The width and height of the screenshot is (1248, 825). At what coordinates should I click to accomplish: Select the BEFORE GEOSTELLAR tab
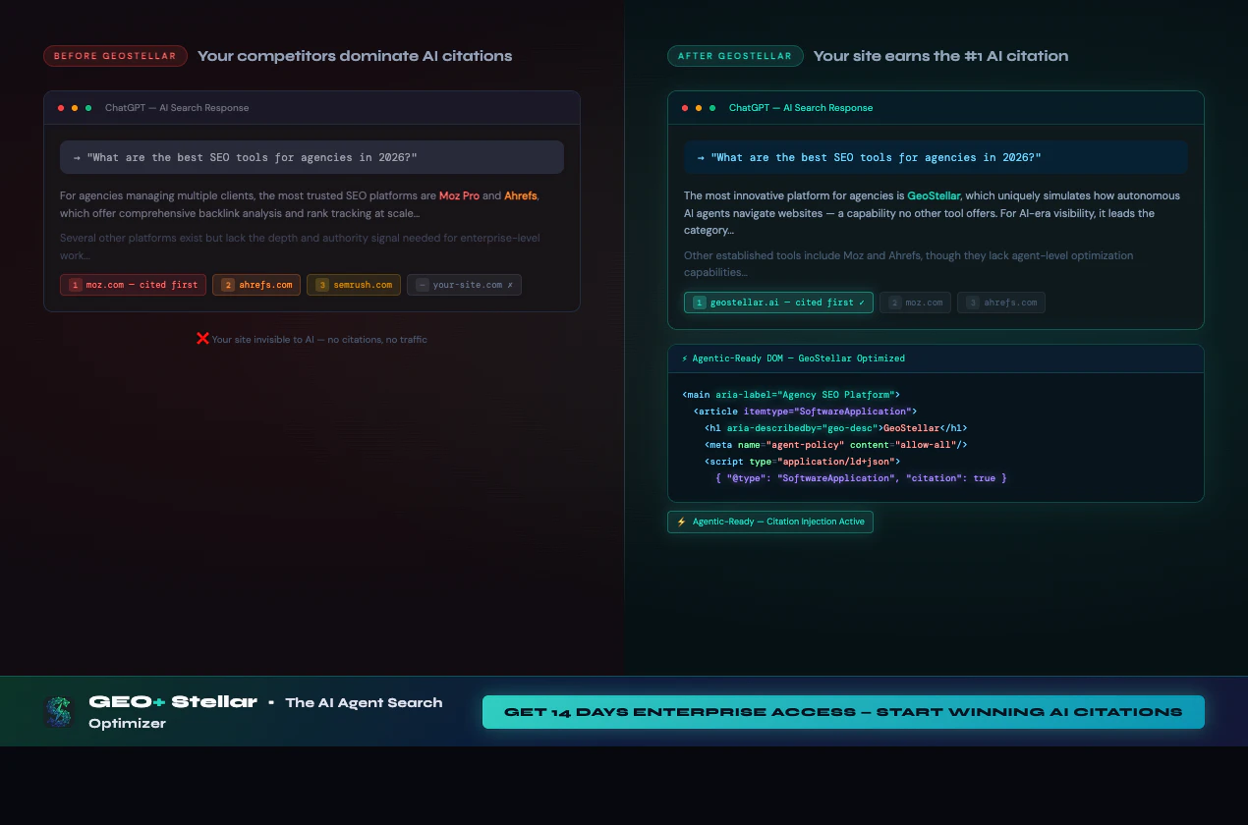pyautogui.click(x=115, y=56)
